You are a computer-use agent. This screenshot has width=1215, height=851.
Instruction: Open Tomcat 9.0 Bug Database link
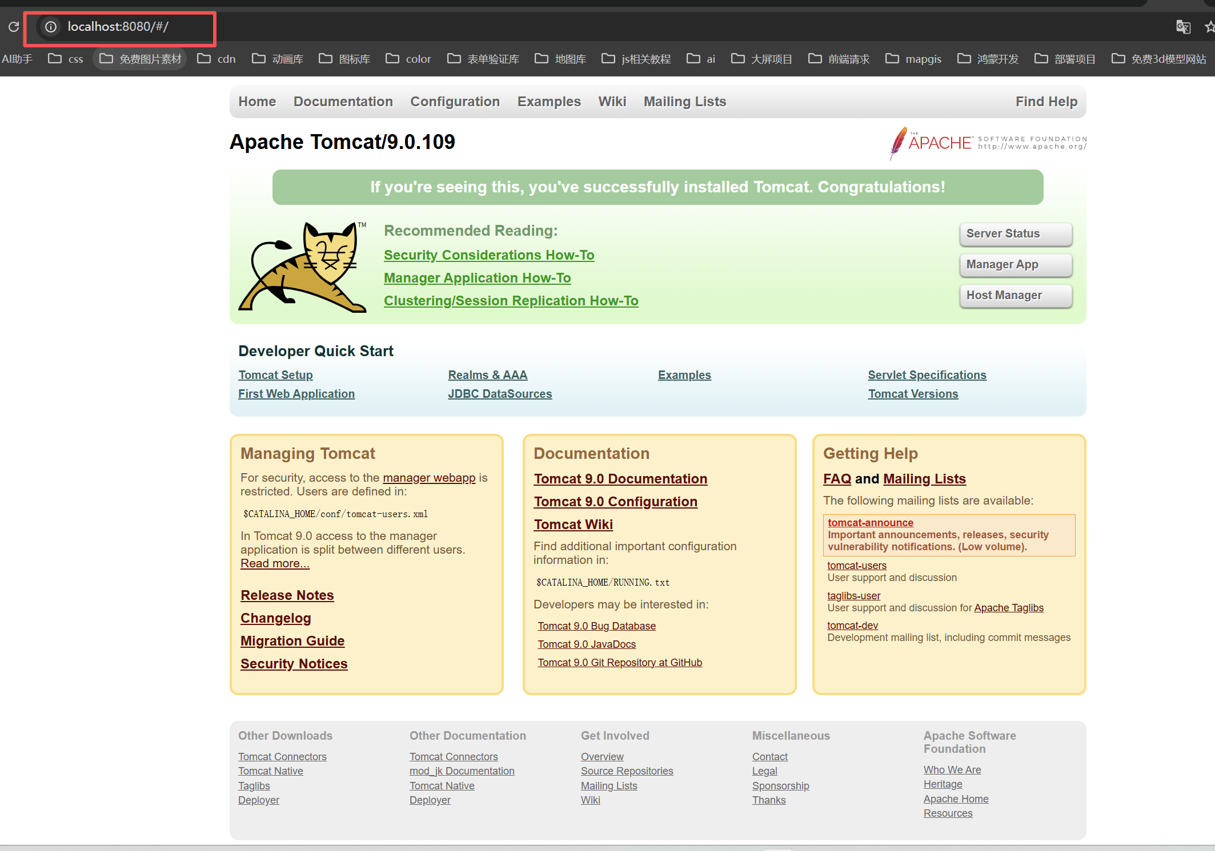pos(596,626)
